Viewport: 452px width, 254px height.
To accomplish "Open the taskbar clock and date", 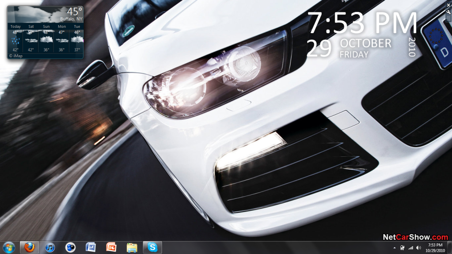I will point(435,248).
